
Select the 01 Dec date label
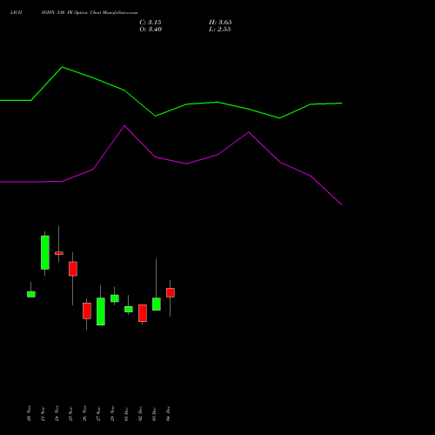(x=126, y=413)
